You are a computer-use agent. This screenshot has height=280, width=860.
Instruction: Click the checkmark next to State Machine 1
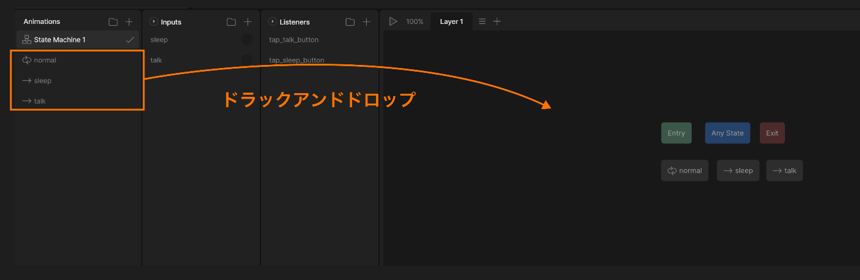click(x=130, y=40)
